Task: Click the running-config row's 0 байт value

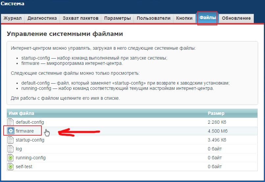Action: (x=215, y=158)
